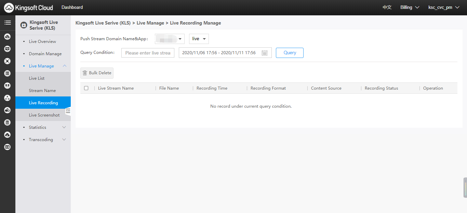The image size is (467, 213).
Task: Click the network nodes icon in the sidebar
Action: [x=8, y=98]
